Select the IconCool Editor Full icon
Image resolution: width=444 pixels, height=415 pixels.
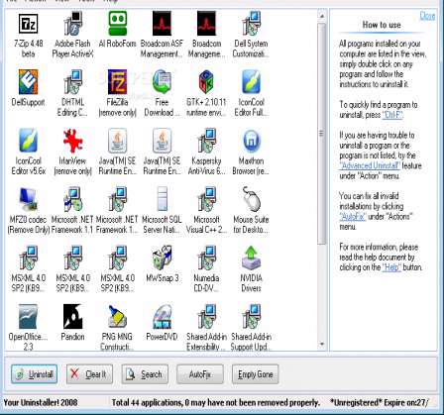pyautogui.click(x=251, y=82)
